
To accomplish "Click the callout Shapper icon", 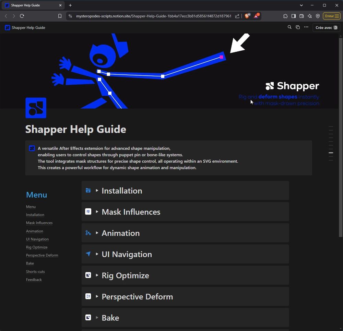I will (x=32, y=148).
